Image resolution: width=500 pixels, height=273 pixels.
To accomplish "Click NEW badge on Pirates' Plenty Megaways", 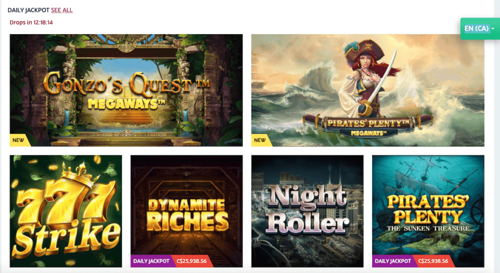I will click(261, 140).
